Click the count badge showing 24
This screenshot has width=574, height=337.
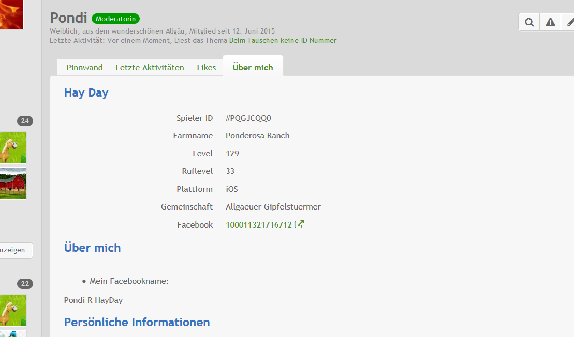[25, 121]
